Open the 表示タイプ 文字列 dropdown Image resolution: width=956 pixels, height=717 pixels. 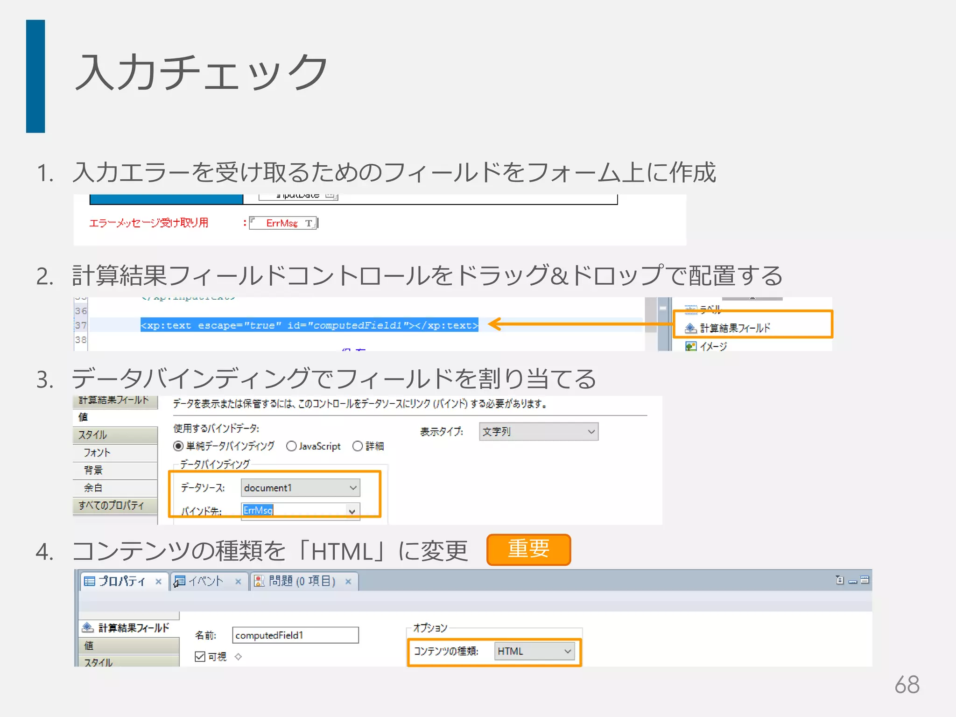tap(539, 432)
